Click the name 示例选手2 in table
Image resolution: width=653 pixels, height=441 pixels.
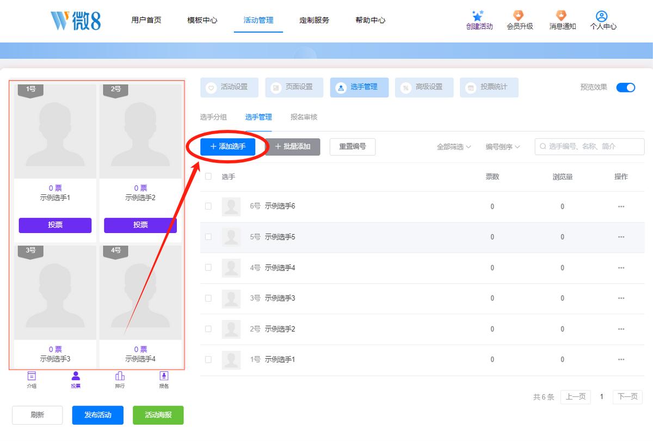pos(280,329)
